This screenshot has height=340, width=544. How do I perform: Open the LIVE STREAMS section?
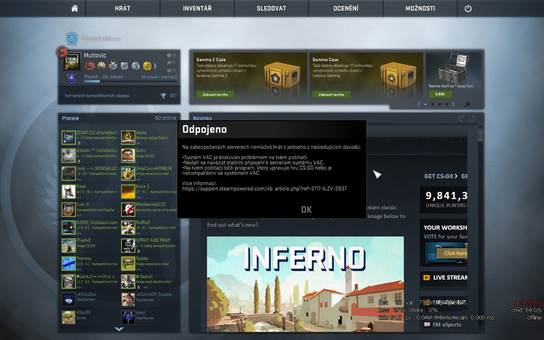click(x=445, y=277)
